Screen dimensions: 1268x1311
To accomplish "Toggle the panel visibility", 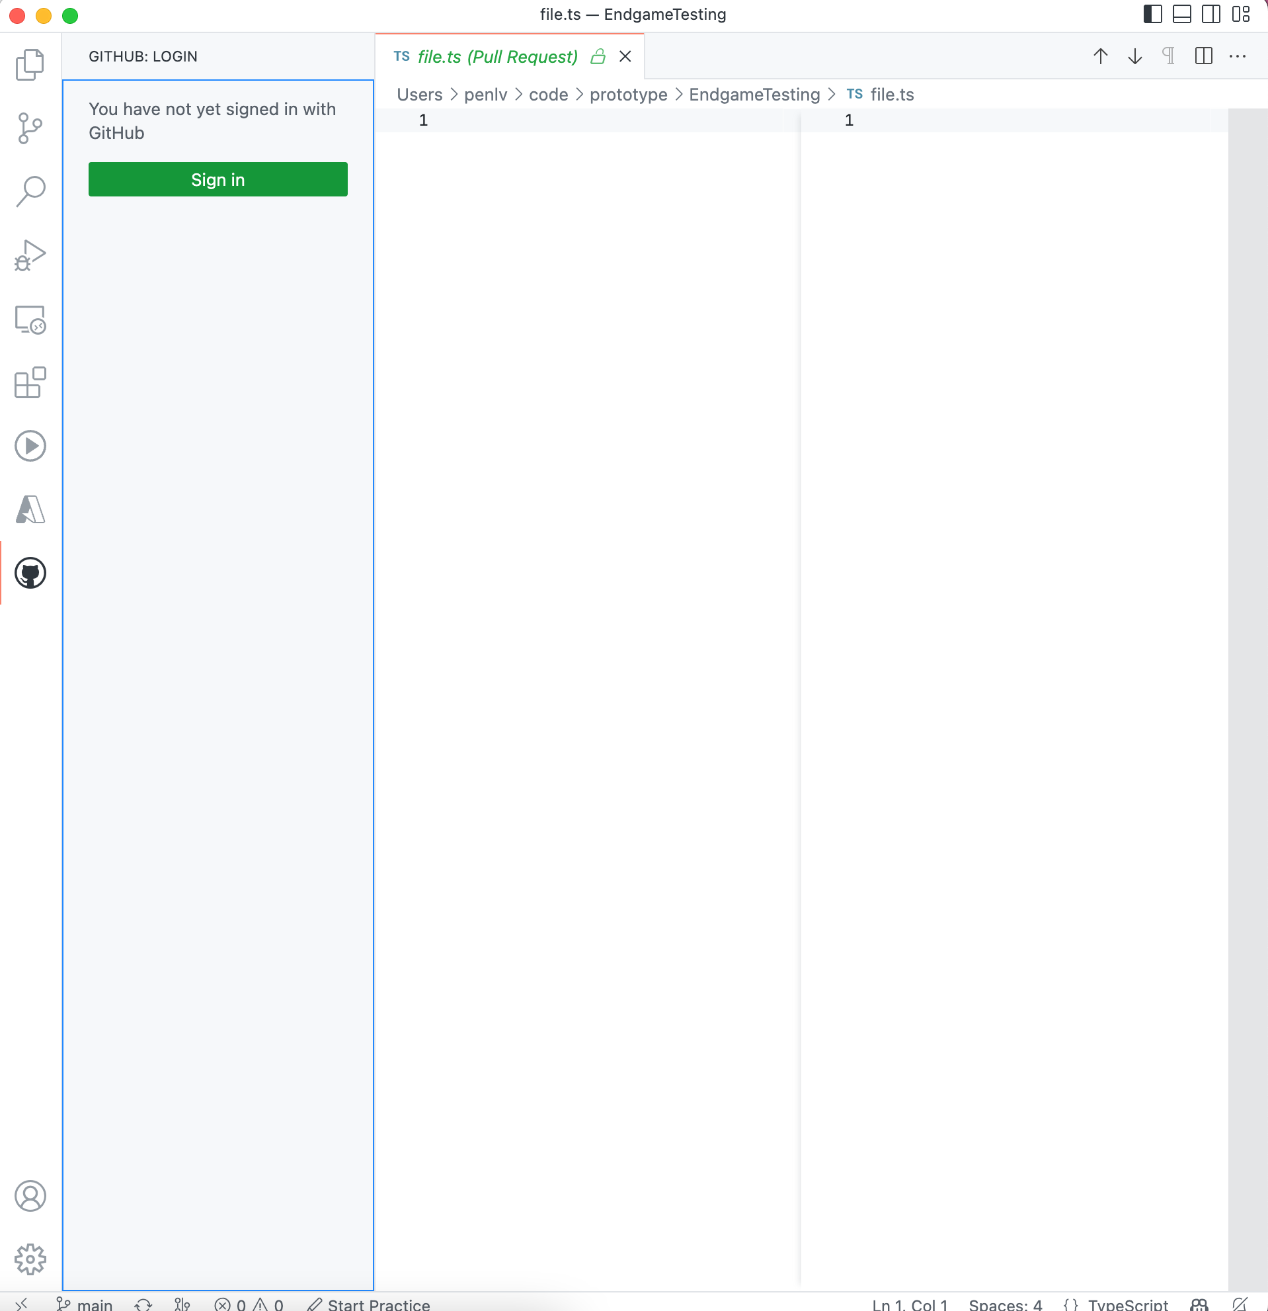I will point(1182,14).
